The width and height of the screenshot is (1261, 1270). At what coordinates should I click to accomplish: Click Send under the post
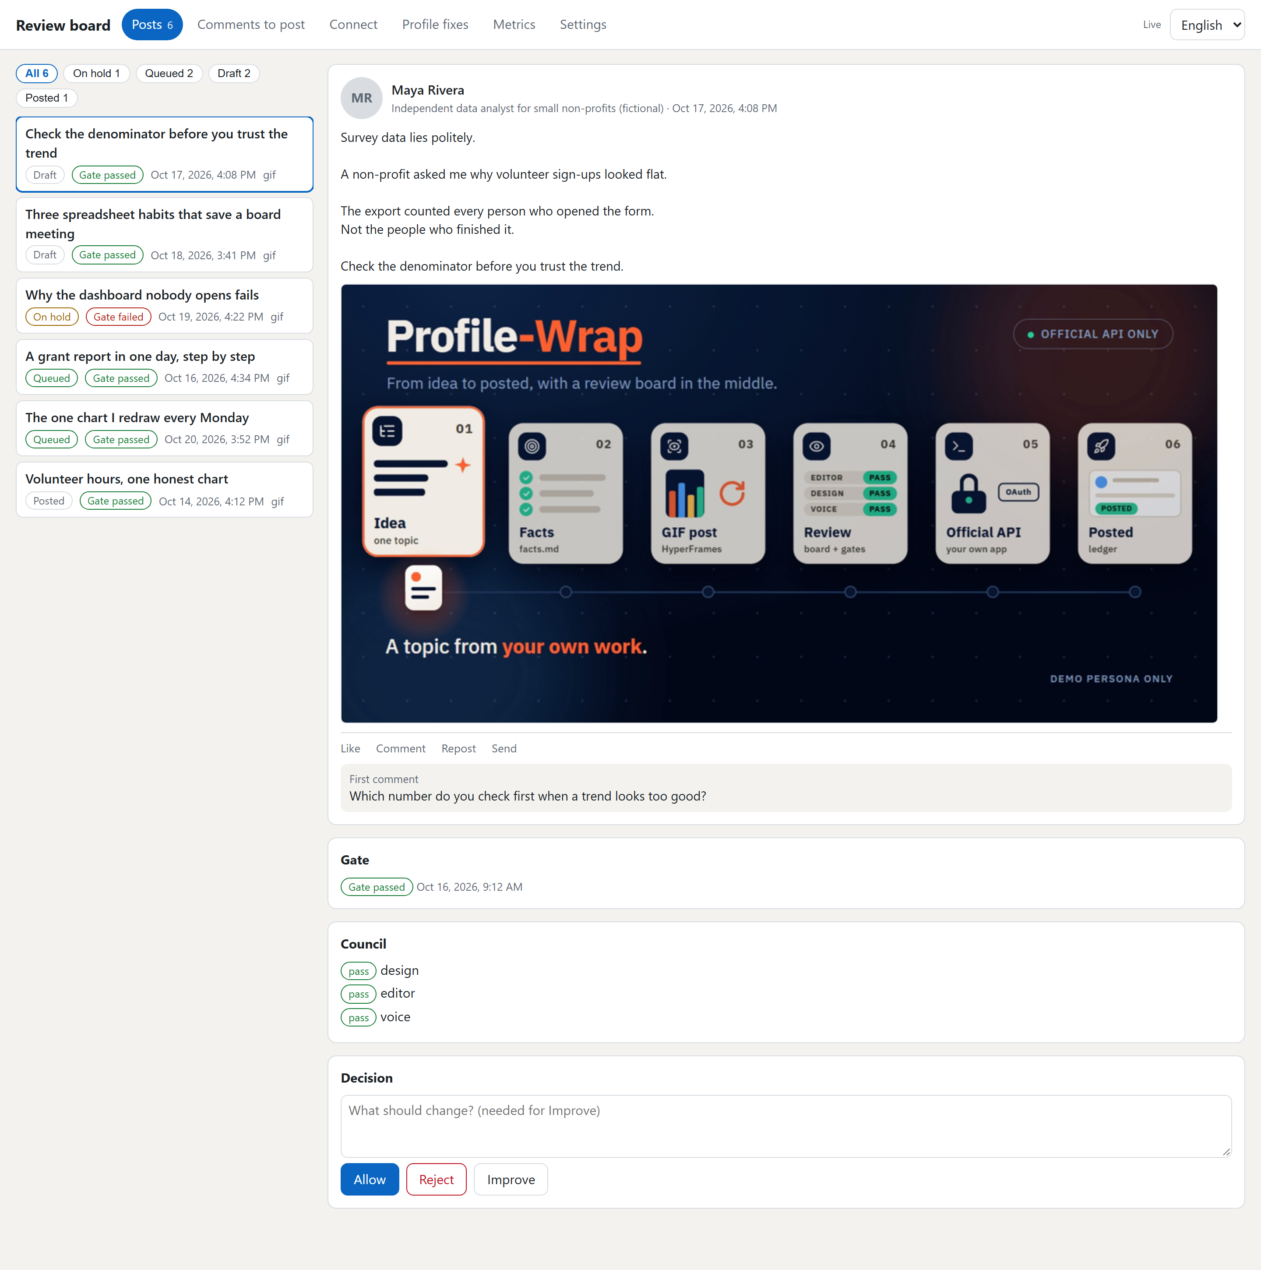504,748
